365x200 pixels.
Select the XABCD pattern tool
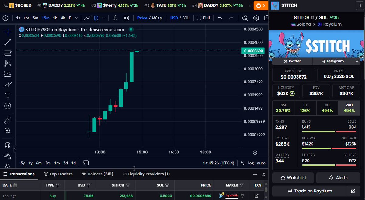[x=8, y=63]
